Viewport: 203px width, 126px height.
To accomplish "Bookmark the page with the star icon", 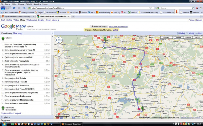I will pyautogui.click(x=150, y=8).
